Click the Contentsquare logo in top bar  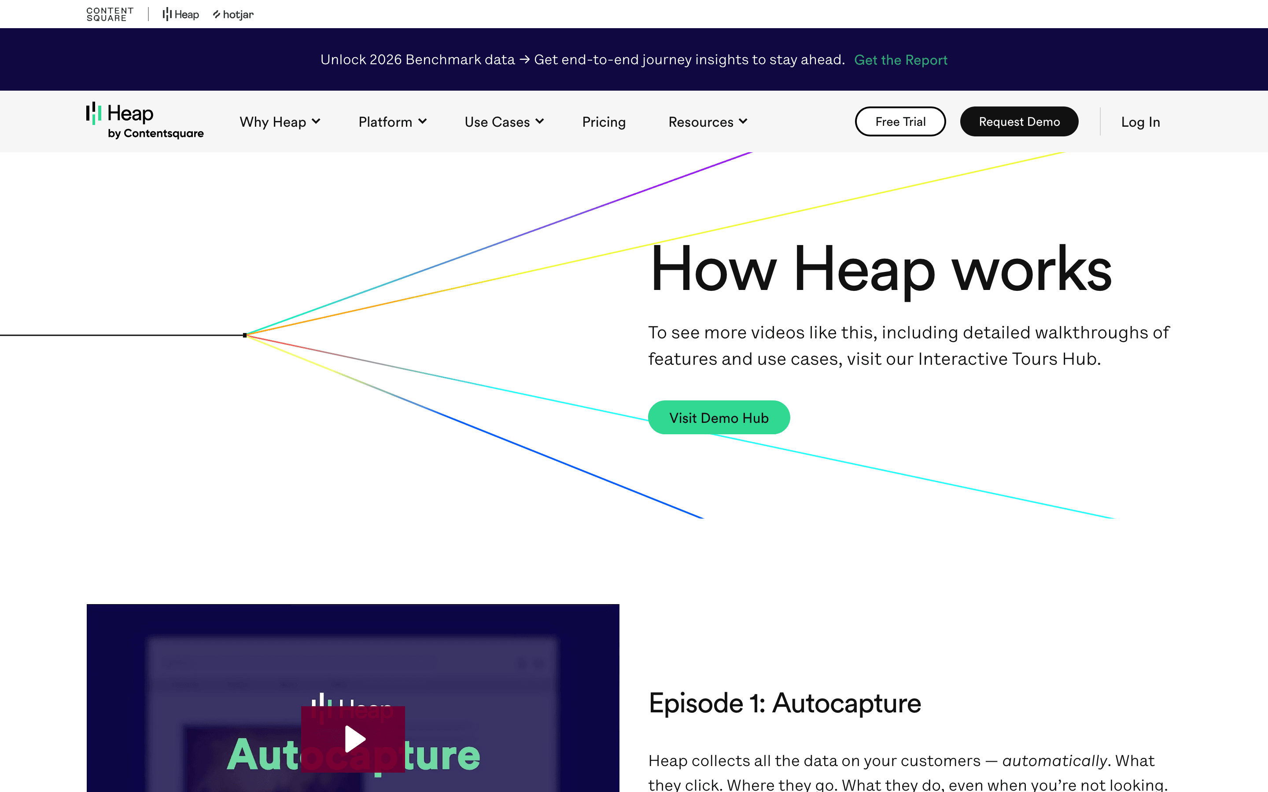[110, 14]
